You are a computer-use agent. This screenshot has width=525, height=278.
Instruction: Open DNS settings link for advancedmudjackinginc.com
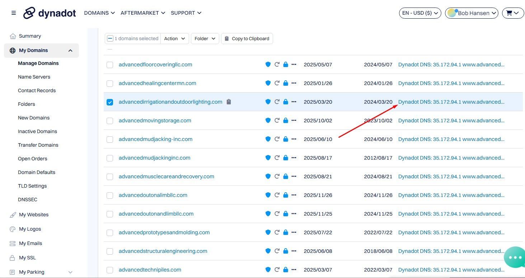click(x=451, y=158)
